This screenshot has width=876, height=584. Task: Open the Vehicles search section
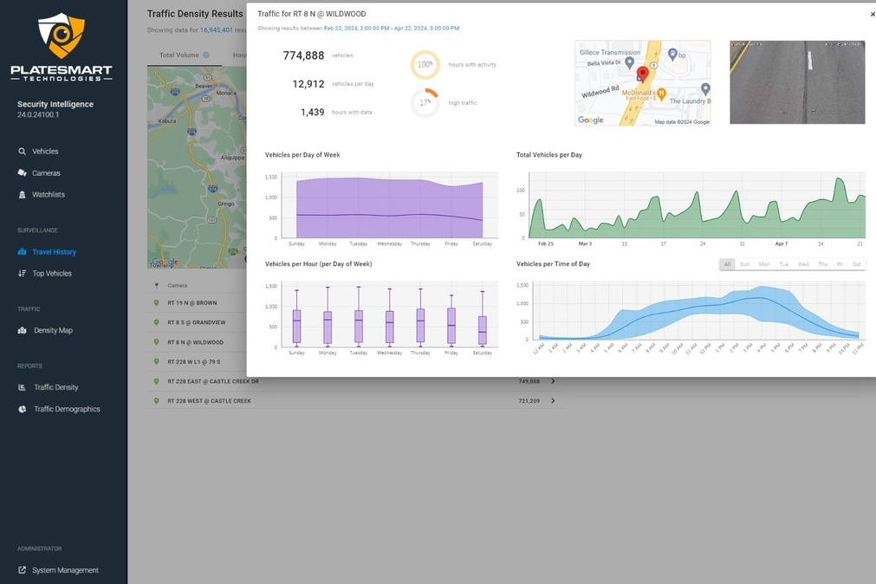(41, 150)
